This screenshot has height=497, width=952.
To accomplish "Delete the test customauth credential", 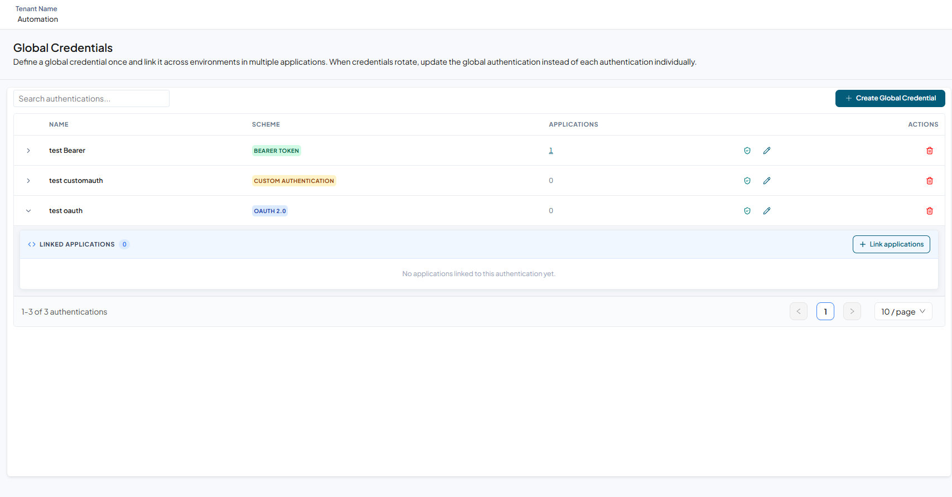I will 930,181.
